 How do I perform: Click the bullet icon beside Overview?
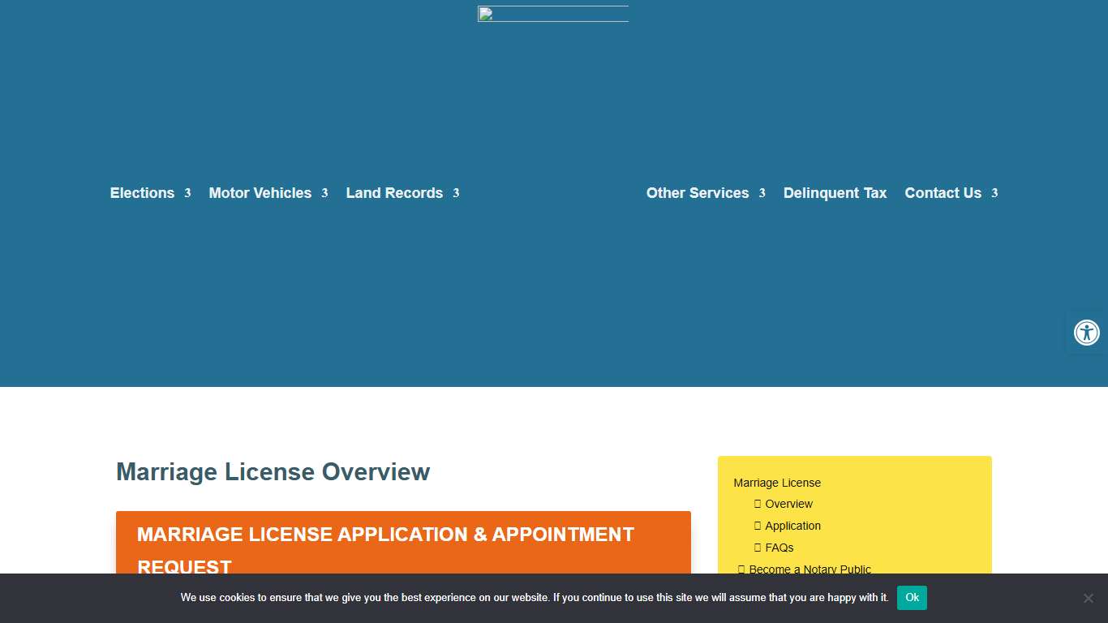tap(758, 504)
